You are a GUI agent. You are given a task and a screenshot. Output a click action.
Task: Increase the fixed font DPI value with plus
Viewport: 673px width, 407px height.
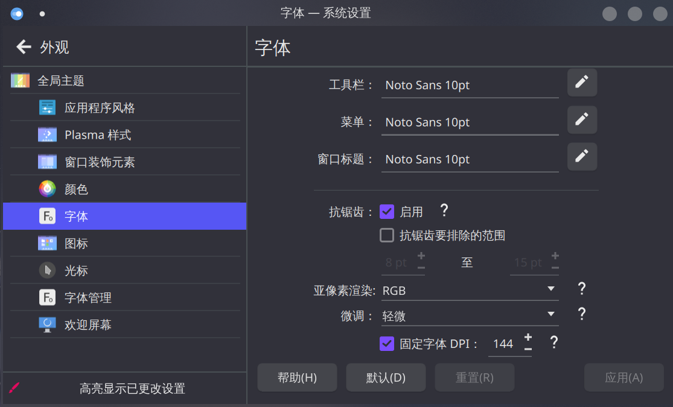528,337
